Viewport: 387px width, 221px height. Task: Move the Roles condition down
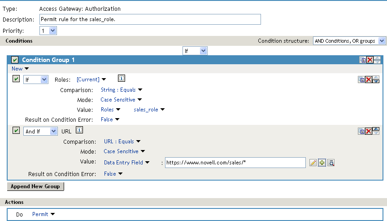(x=376, y=81)
